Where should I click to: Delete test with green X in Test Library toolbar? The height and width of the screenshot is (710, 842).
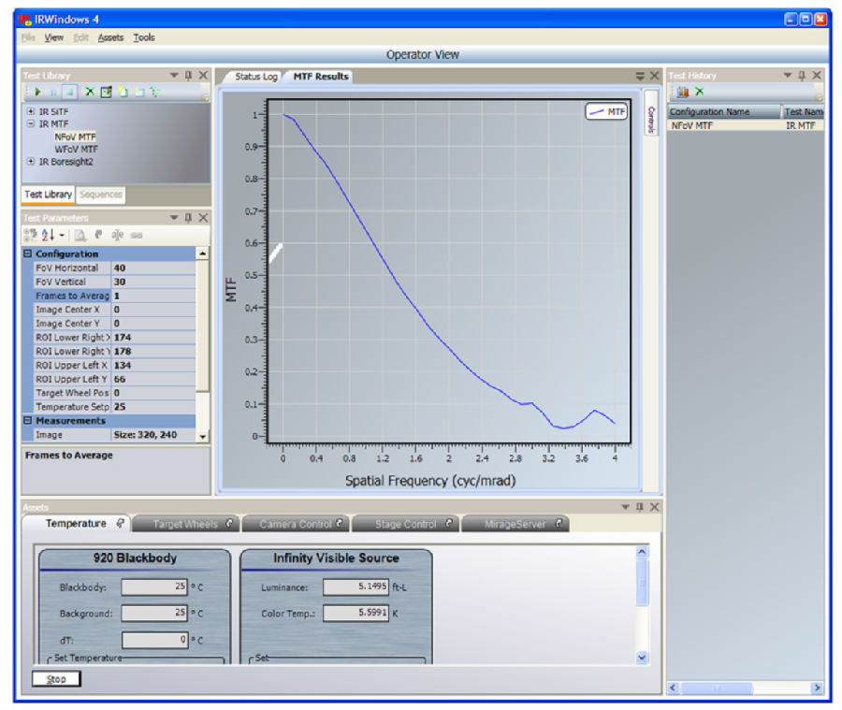coord(90,92)
